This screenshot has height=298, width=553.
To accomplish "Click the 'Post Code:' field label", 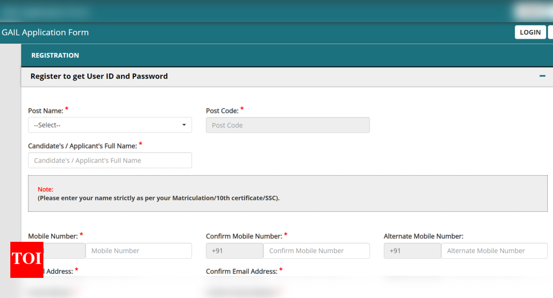I will pyautogui.click(x=222, y=111).
